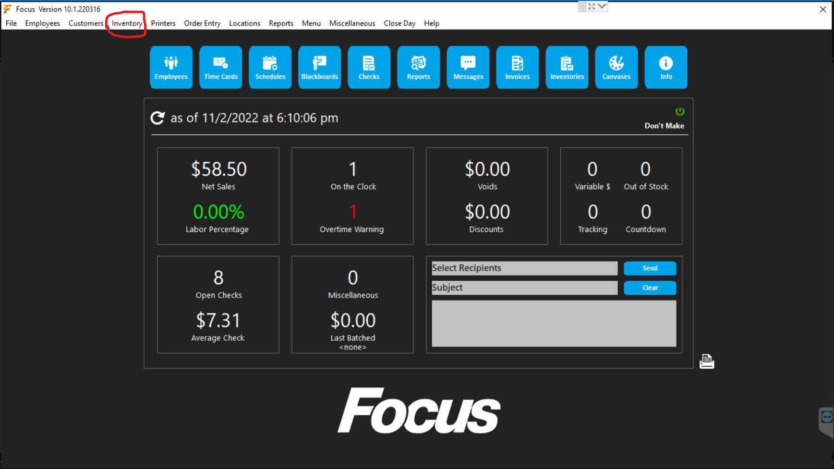The image size is (834, 469).
Task: Open the Inventories icon
Action: coord(567,67)
